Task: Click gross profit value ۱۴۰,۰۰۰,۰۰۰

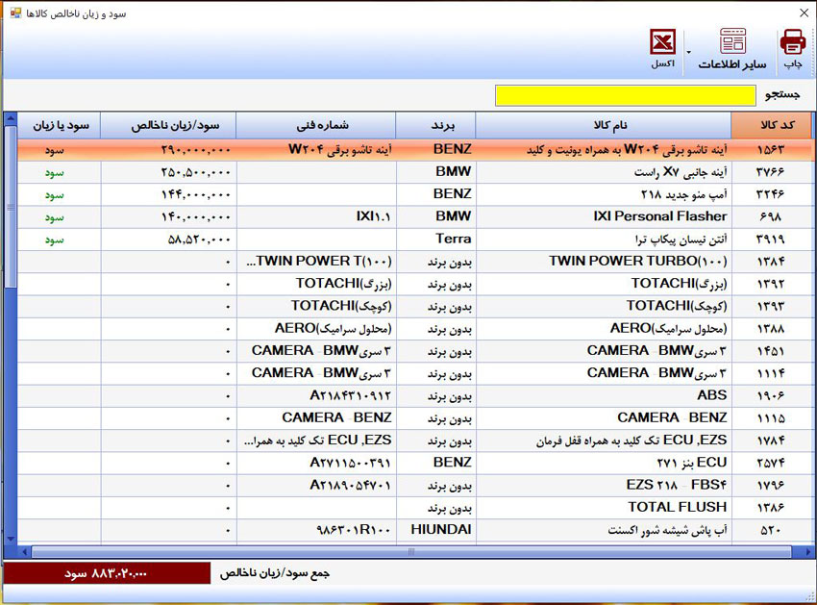Action: coord(195,217)
